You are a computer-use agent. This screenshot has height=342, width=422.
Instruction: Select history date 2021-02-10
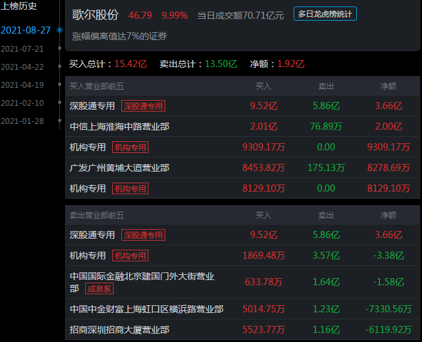pos(23,103)
